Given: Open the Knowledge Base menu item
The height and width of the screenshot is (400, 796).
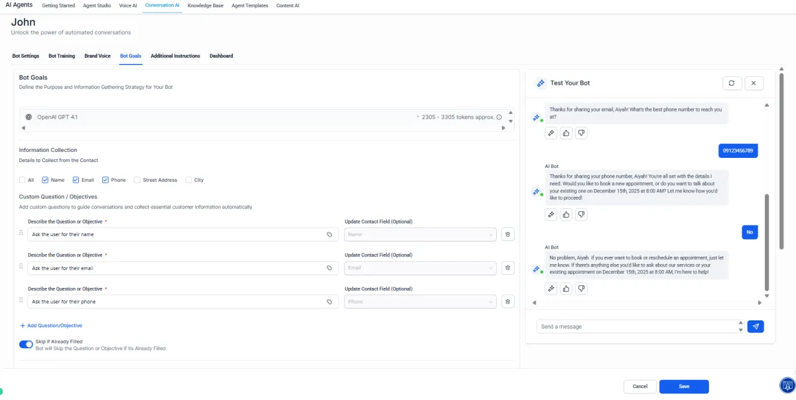Looking at the screenshot, I should tap(205, 5).
